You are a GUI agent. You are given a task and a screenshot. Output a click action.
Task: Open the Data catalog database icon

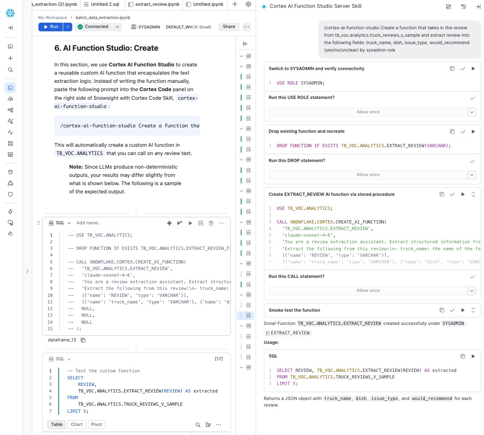click(10, 172)
